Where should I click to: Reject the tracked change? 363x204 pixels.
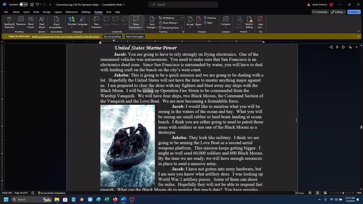coord(199,22)
